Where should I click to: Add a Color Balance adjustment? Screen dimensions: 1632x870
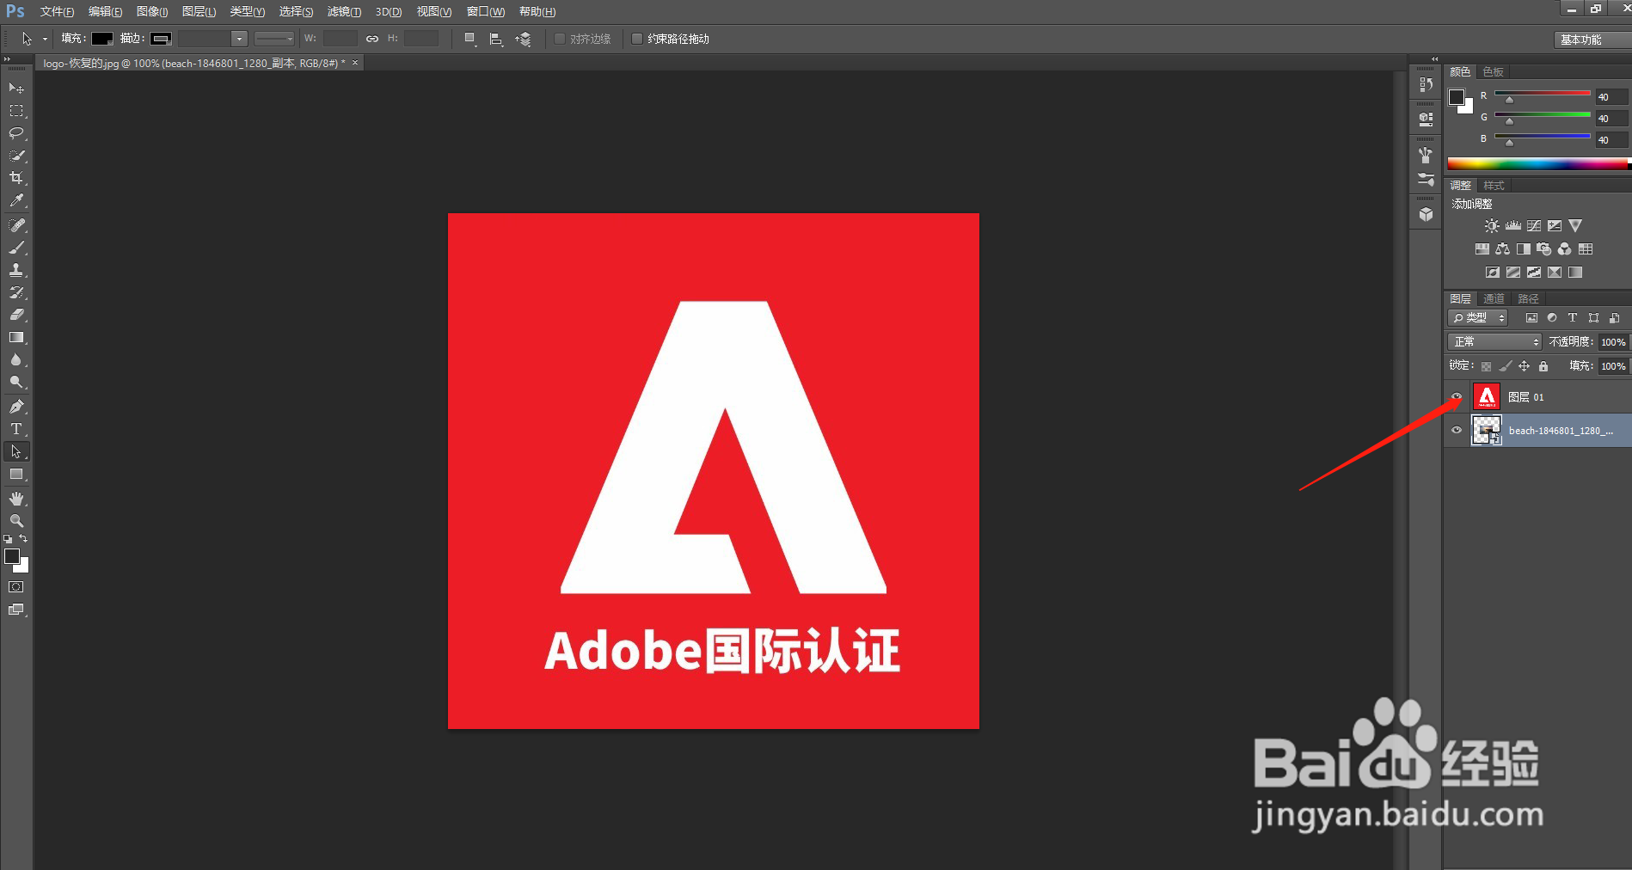pyautogui.click(x=1503, y=249)
